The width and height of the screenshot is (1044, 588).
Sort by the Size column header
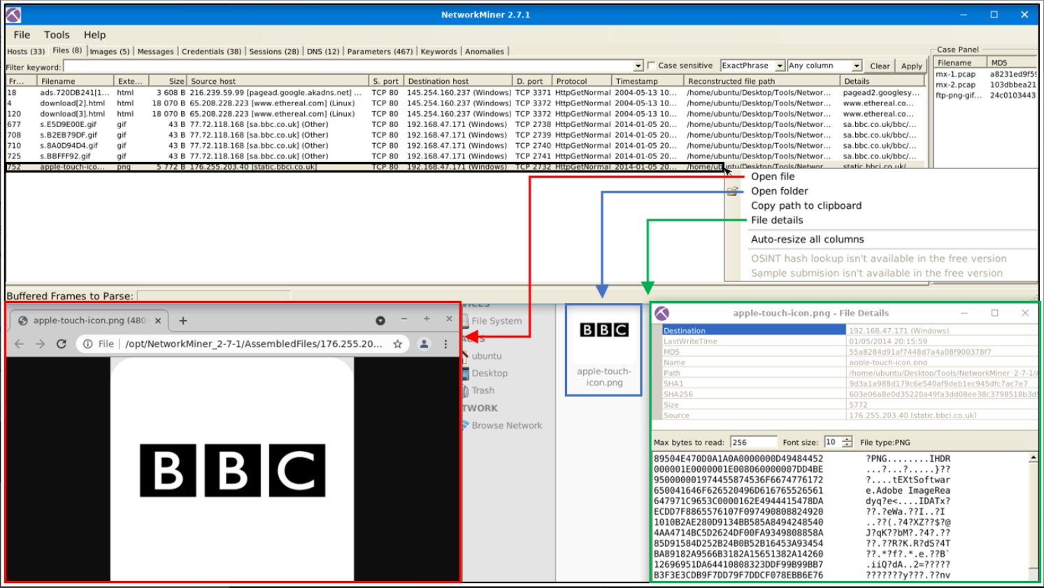[168, 82]
